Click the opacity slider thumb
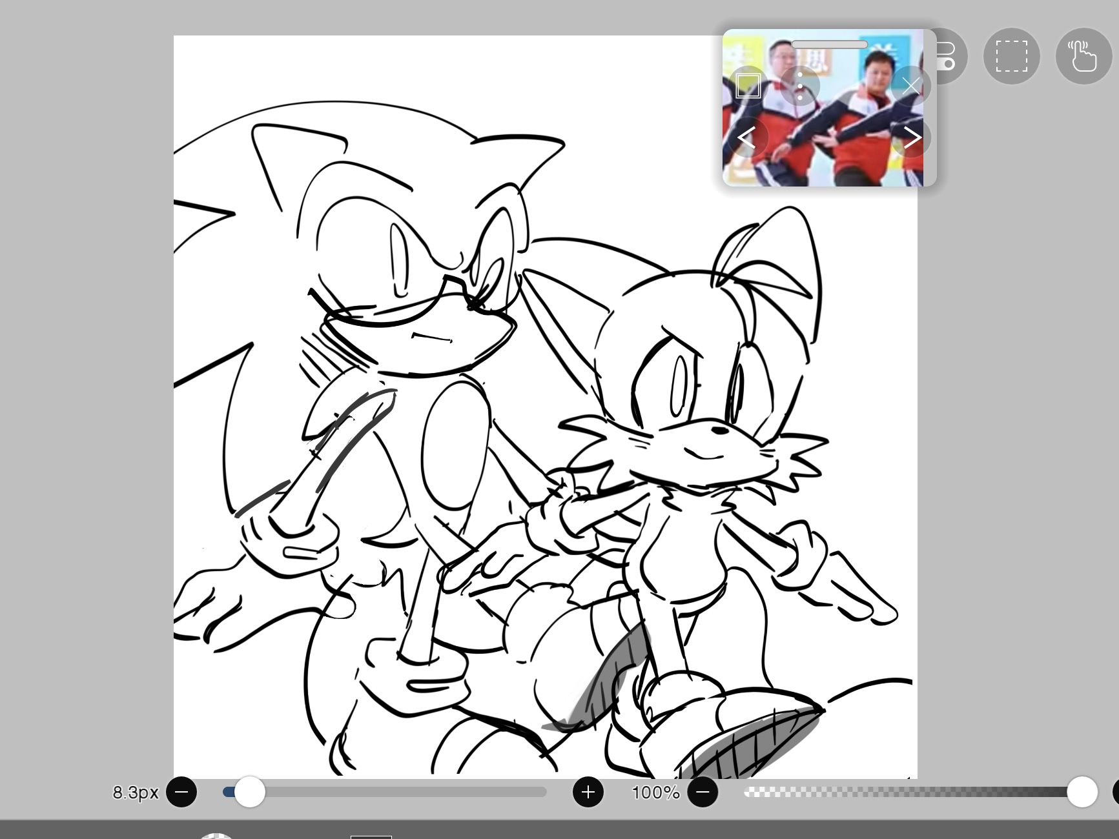 1082,792
